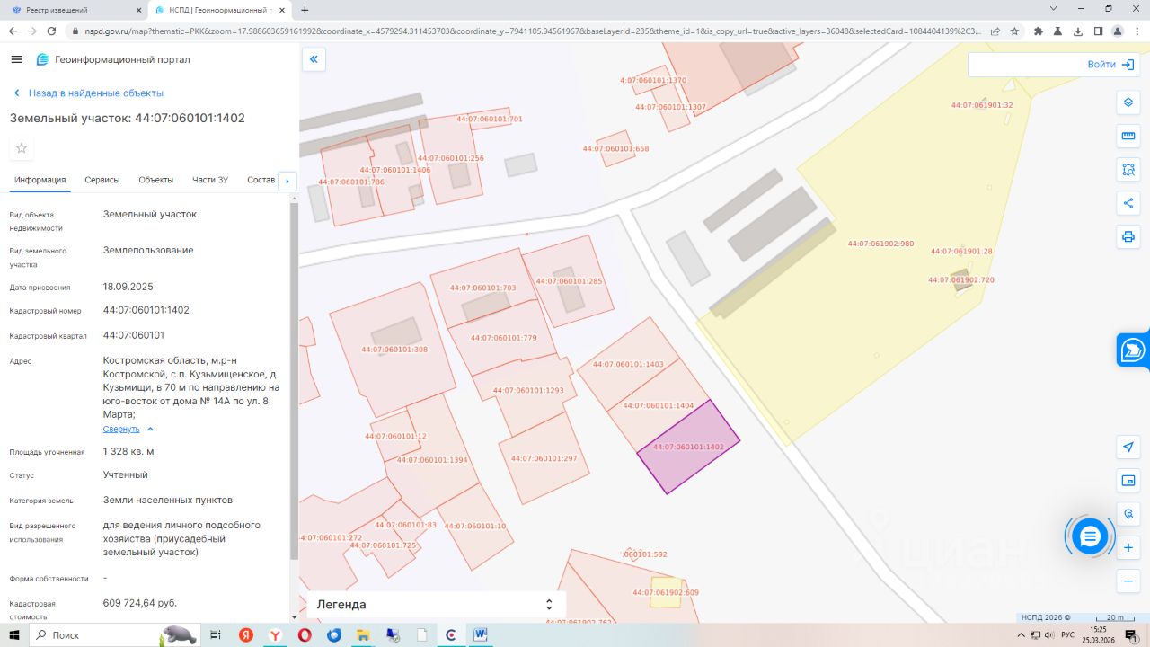Open the chat support bubble
Image resolution: width=1150 pixels, height=647 pixels.
coord(1090,536)
